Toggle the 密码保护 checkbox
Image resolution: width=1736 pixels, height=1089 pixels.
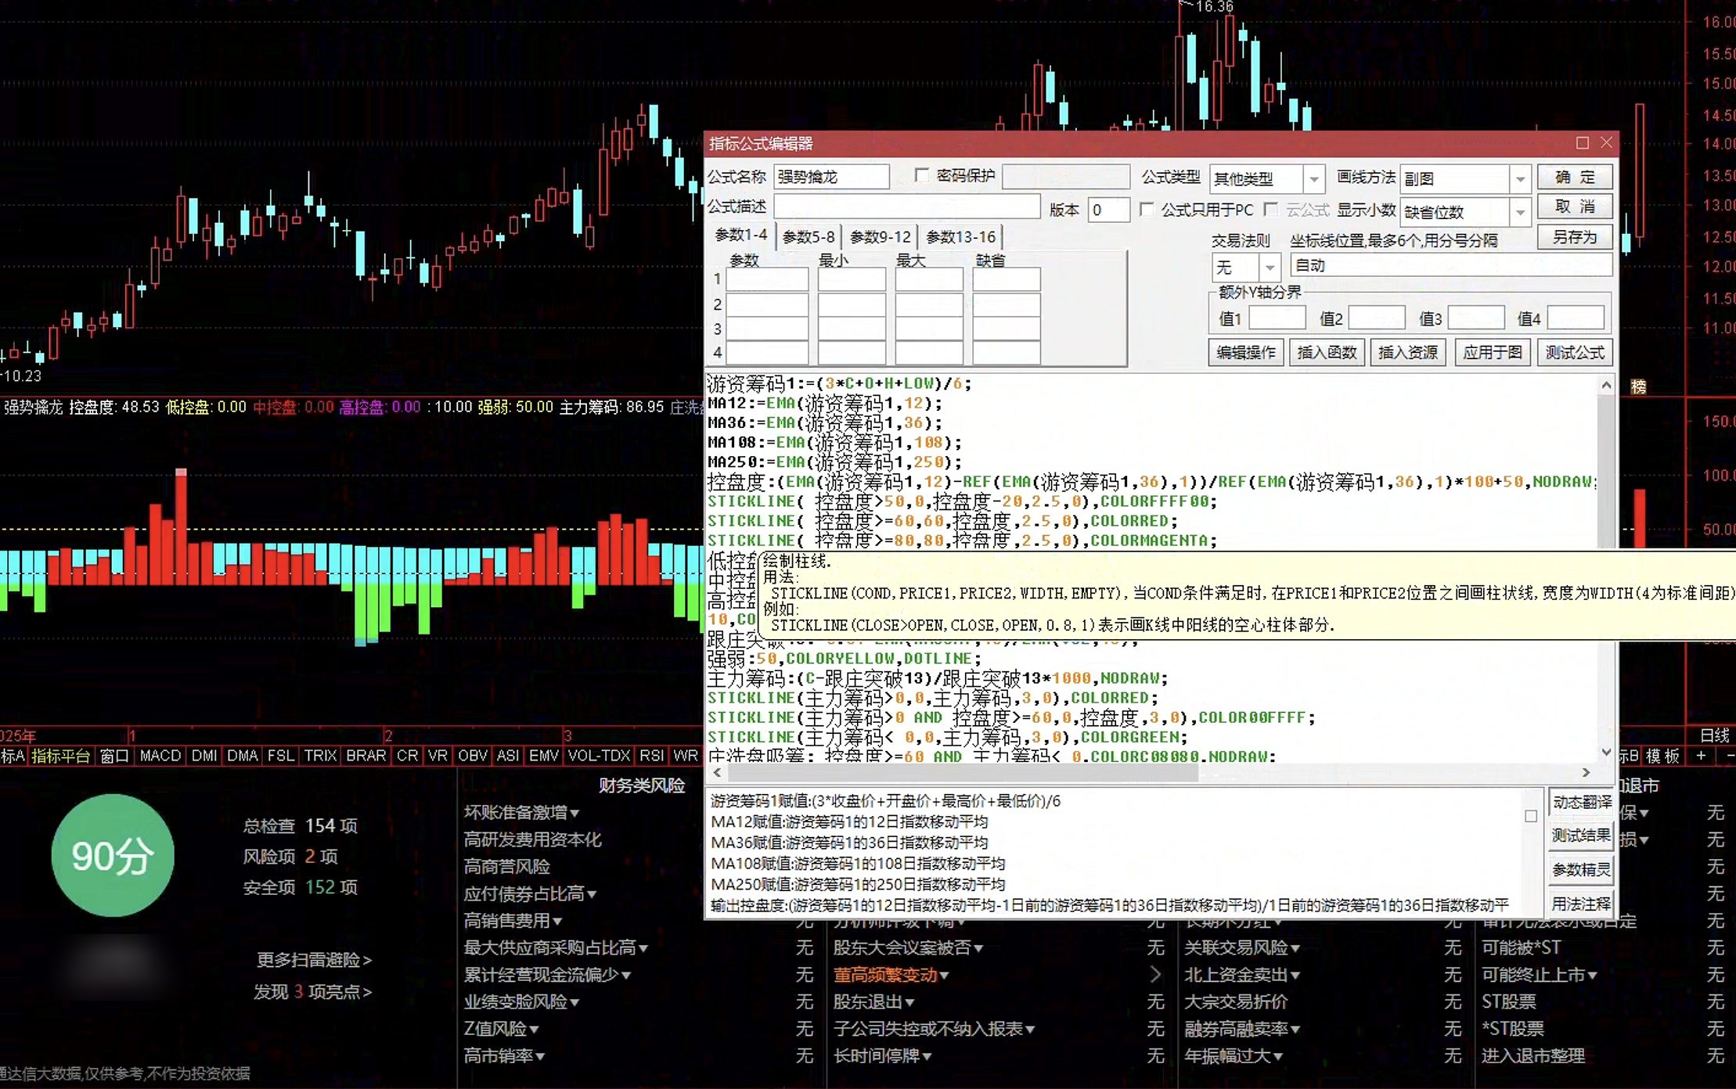(x=922, y=176)
